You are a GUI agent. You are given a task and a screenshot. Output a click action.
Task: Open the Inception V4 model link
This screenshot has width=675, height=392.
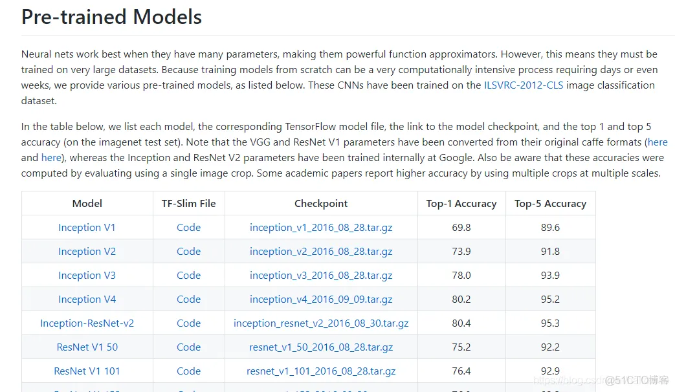point(87,299)
